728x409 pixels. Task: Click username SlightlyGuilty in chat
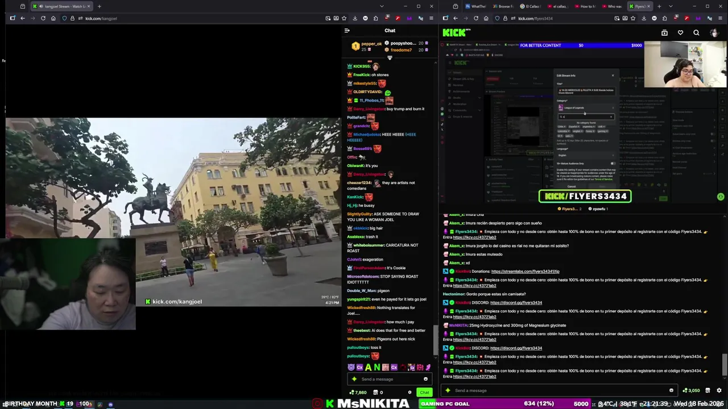pos(359,214)
